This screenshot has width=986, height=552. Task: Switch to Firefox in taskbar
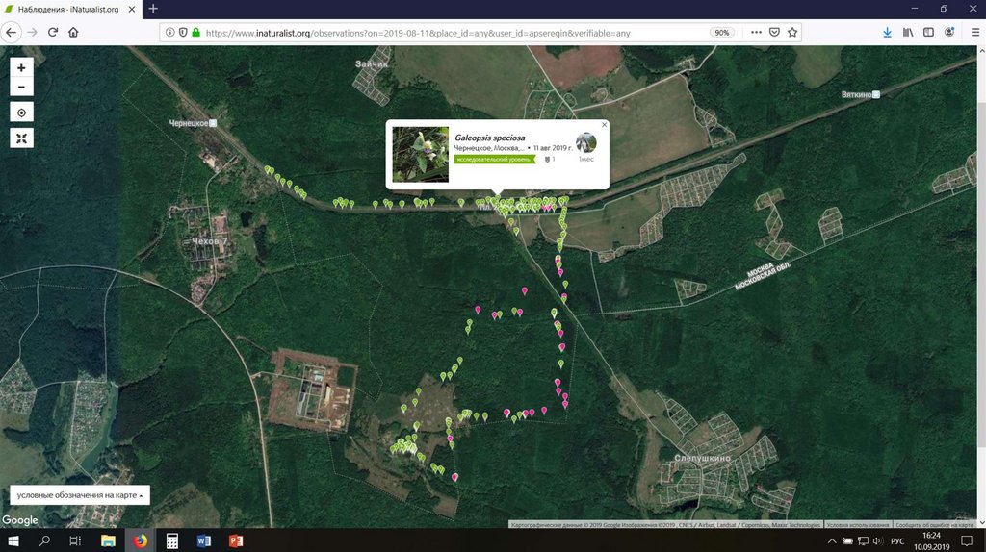point(140,540)
